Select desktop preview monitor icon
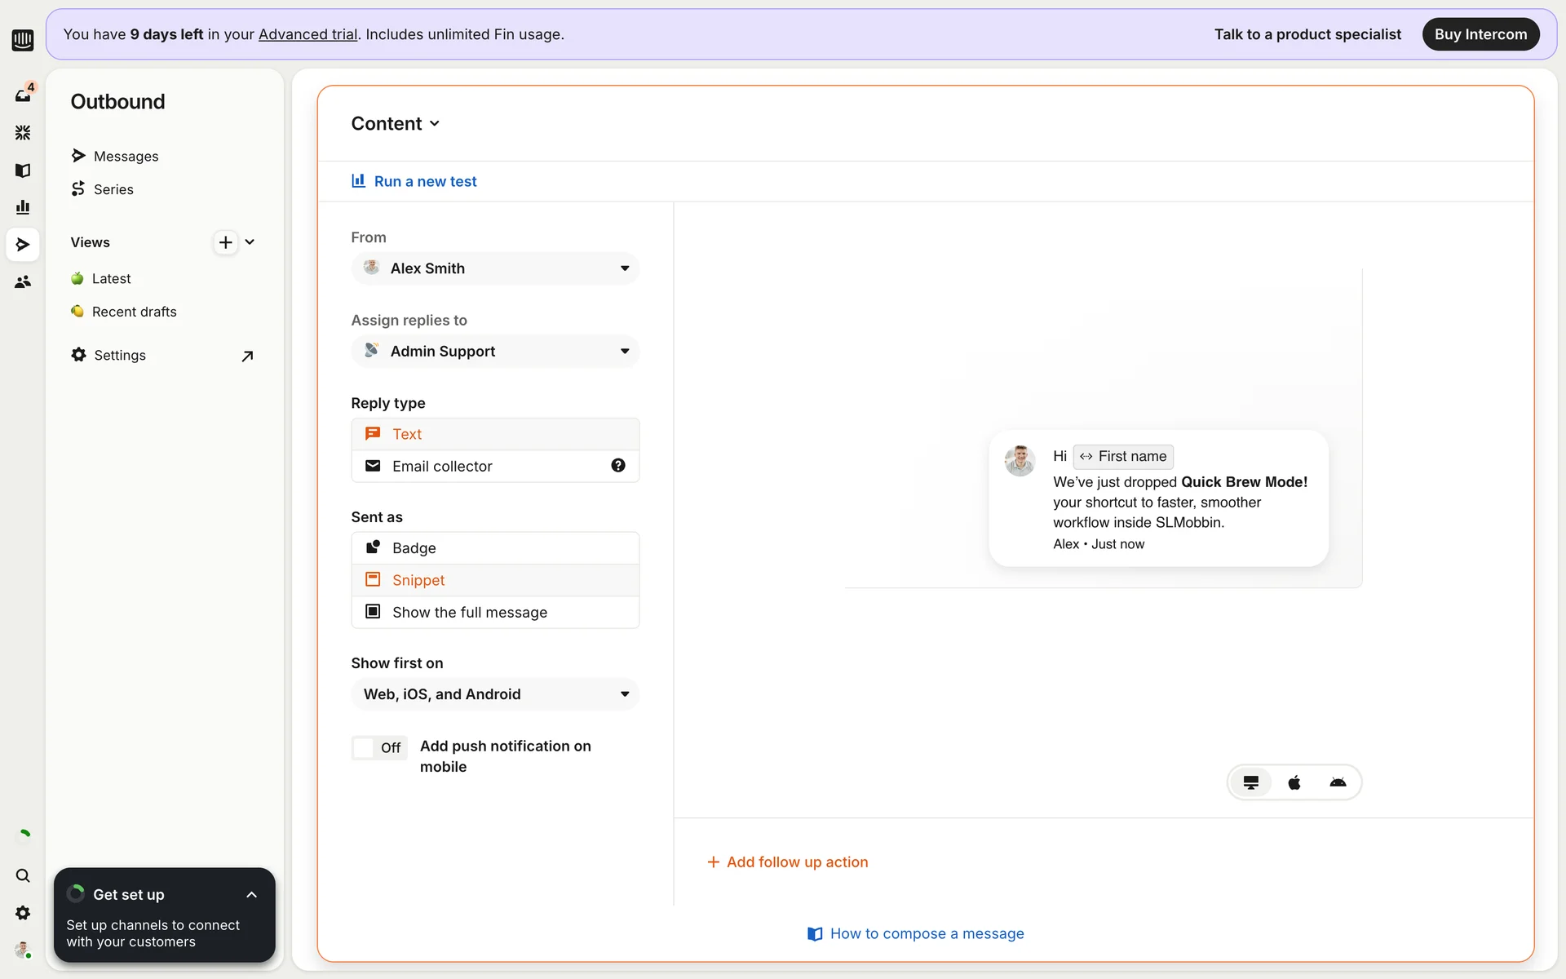1566x979 pixels. (1250, 783)
